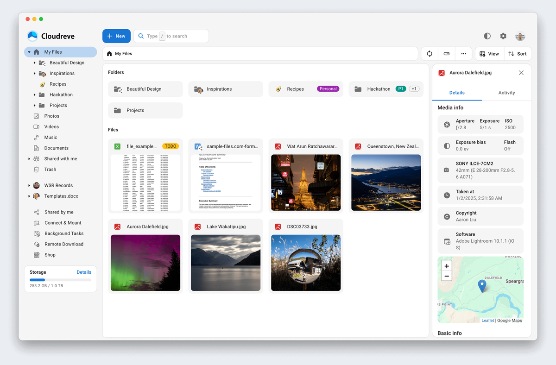Click the search input field
This screenshot has height=365, width=556.
pos(171,36)
